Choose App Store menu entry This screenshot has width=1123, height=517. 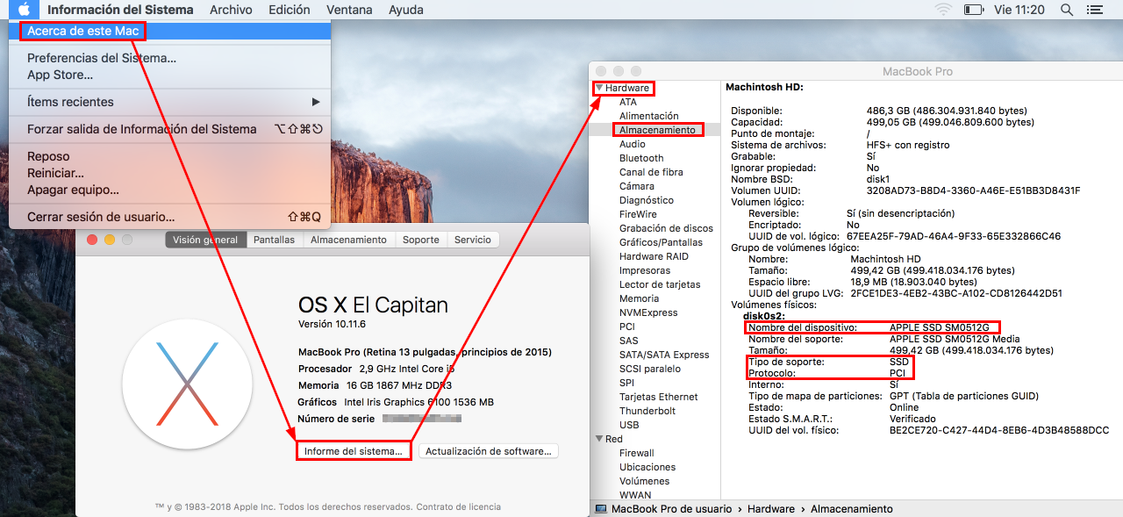pos(170,75)
